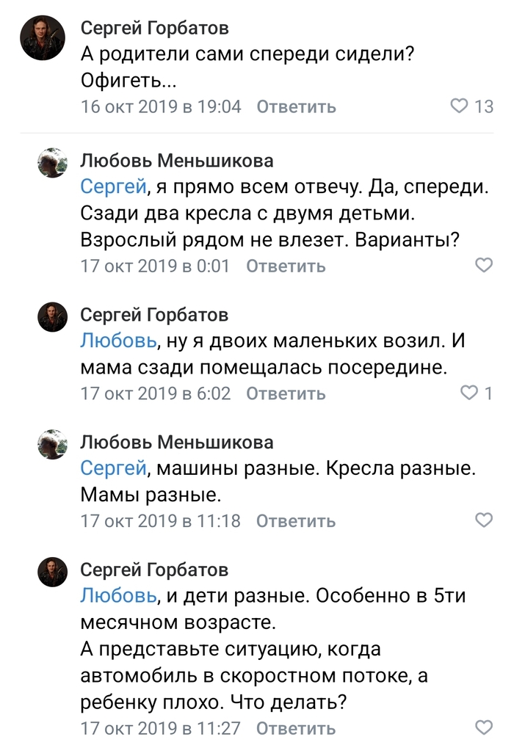Tap the heart on the 11:18 comment
This screenshot has width=514, height=745.
tap(484, 520)
